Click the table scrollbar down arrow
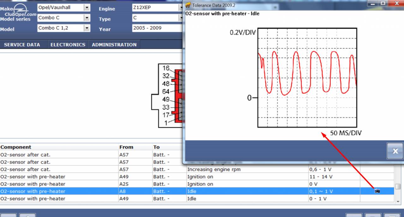Image resolution: width=404 pixels, height=217 pixels. 398,201
